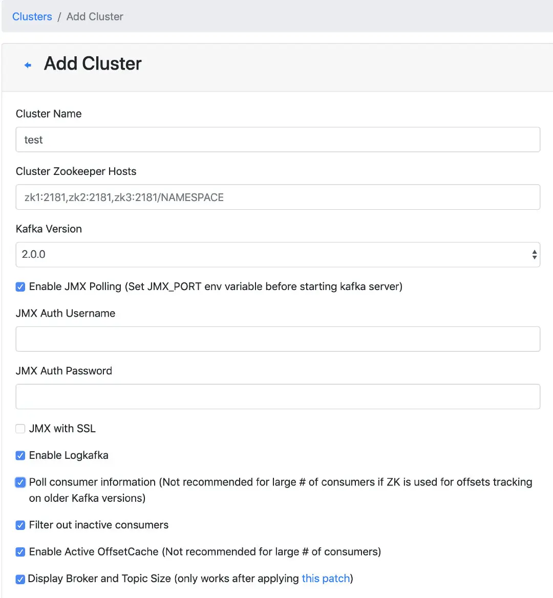Toggle Enable Active OffsetCache checkbox
The image size is (553, 598).
coord(20,552)
